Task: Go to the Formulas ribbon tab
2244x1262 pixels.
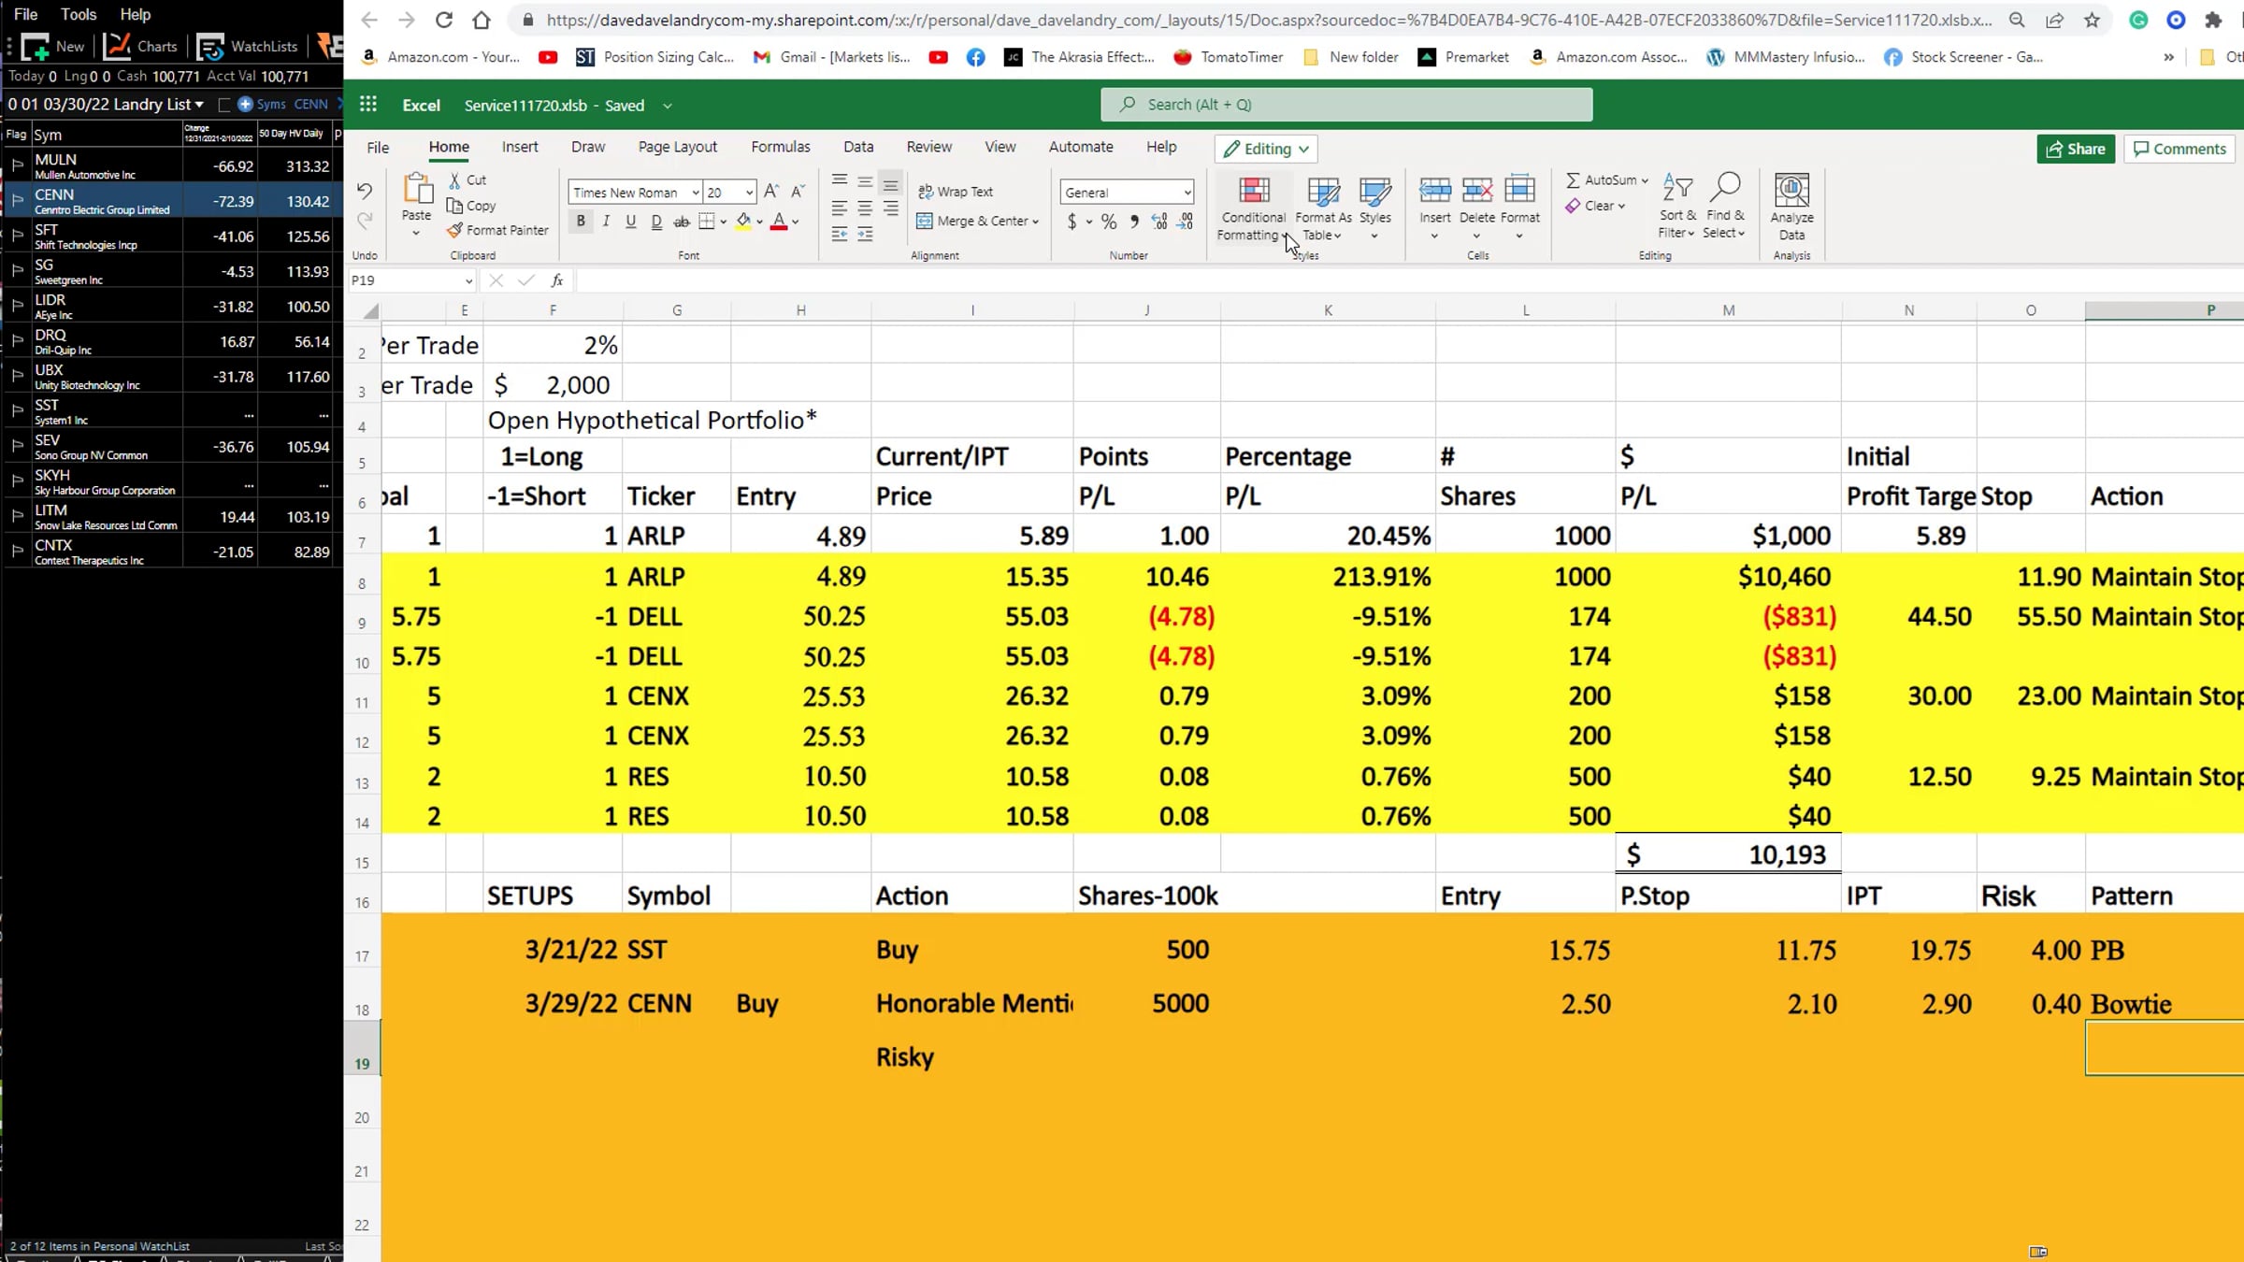Action: point(781,147)
